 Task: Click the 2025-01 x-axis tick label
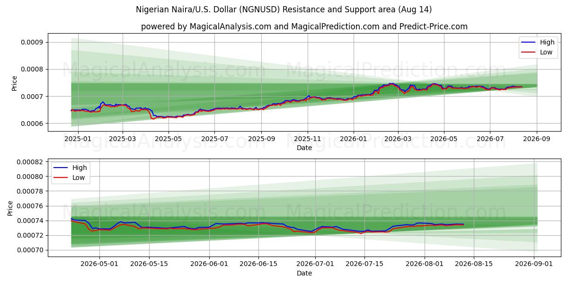[78, 139]
